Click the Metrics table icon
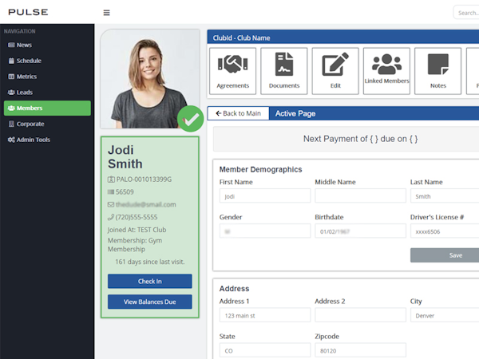479x359 pixels. (x=11, y=77)
